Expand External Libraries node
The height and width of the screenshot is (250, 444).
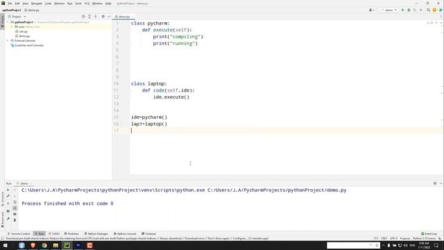click(x=8, y=40)
